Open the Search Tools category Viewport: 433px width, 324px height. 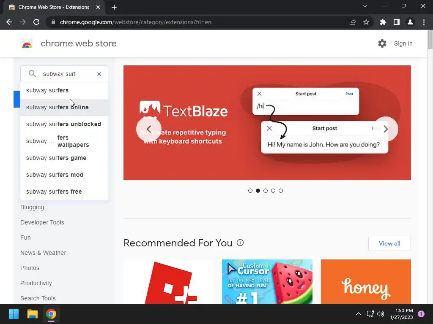click(x=38, y=298)
